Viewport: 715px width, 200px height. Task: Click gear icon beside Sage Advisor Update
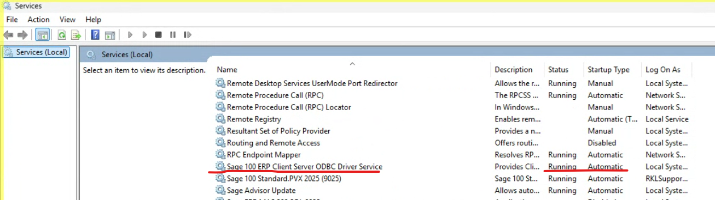coord(220,191)
